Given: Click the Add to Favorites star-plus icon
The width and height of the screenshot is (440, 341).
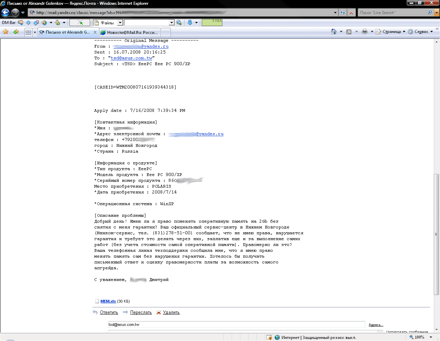Looking at the screenshot, I should click(16, 32).
